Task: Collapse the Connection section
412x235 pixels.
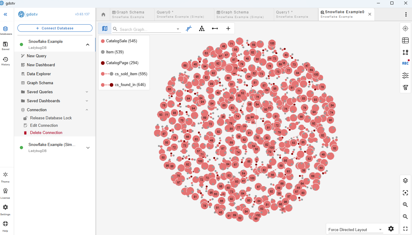Action: [87, 110]
